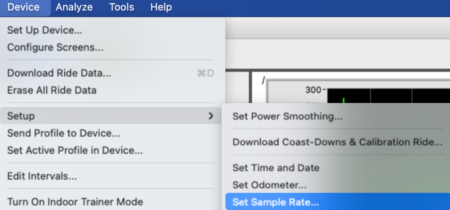
Task: Click Download Coast-Downs & Calibration Ride...
Action: [x=337, y=142]
